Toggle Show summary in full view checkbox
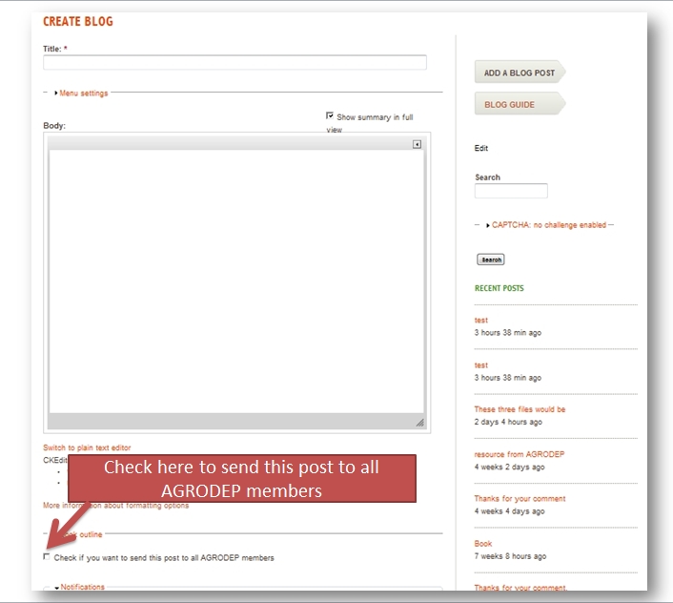This screenshot has height=603, width=673. [330, 115]
